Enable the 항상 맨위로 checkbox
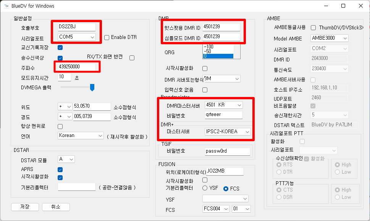 click(x=60, y=126)
